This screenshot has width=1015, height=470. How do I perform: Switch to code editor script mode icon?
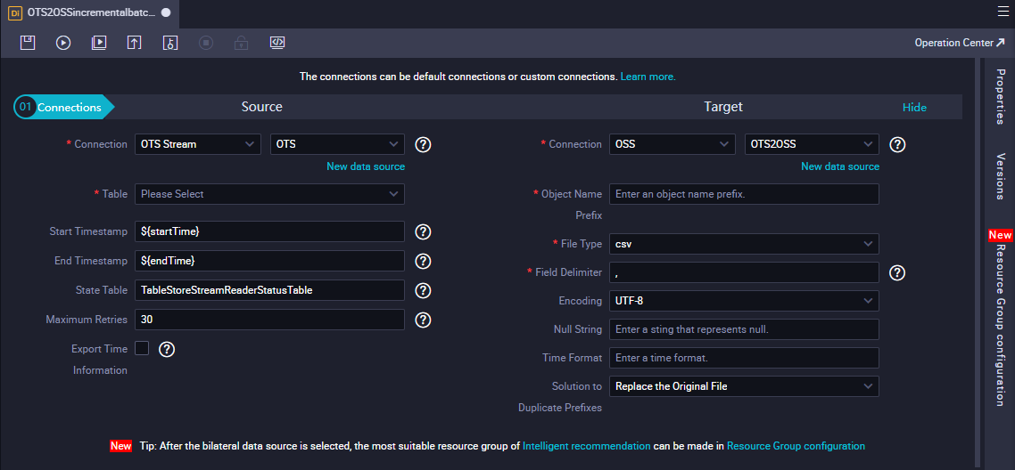click(277, 43)
